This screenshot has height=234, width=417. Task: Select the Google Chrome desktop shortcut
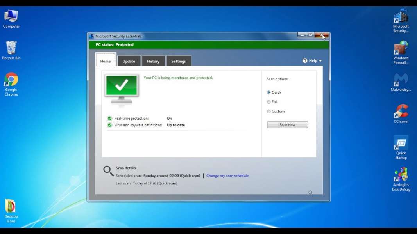[11, 84]
